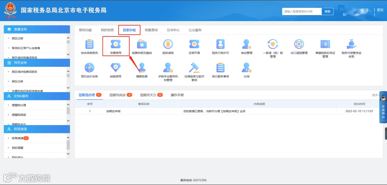
Task: Open the 证明开具 icon
Action: click(x=194, y=44)
